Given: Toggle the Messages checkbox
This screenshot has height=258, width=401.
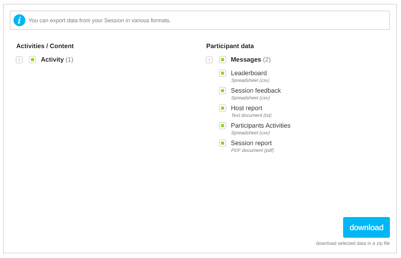Looking at the screenshot, I should (x=223, y=60).
